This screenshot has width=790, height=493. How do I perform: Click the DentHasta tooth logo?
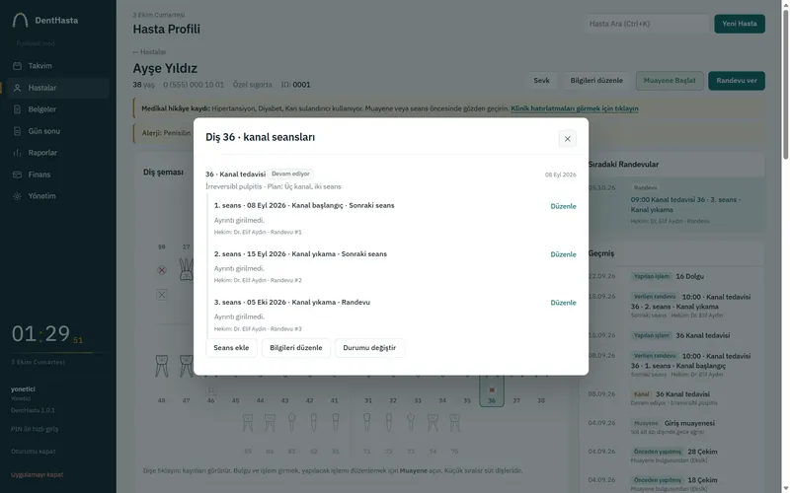click(20, 20)
